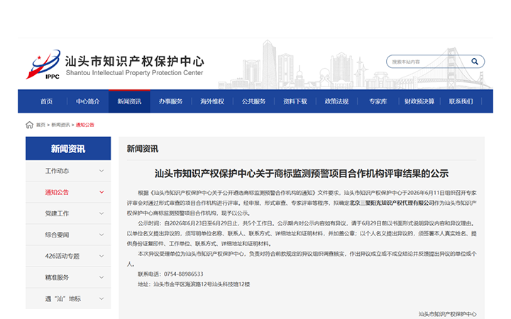This screenshot has height=319, width=511.
Task: Open 海外维权 navigation item
Action: pyautogui.click(x=212, y=101)
